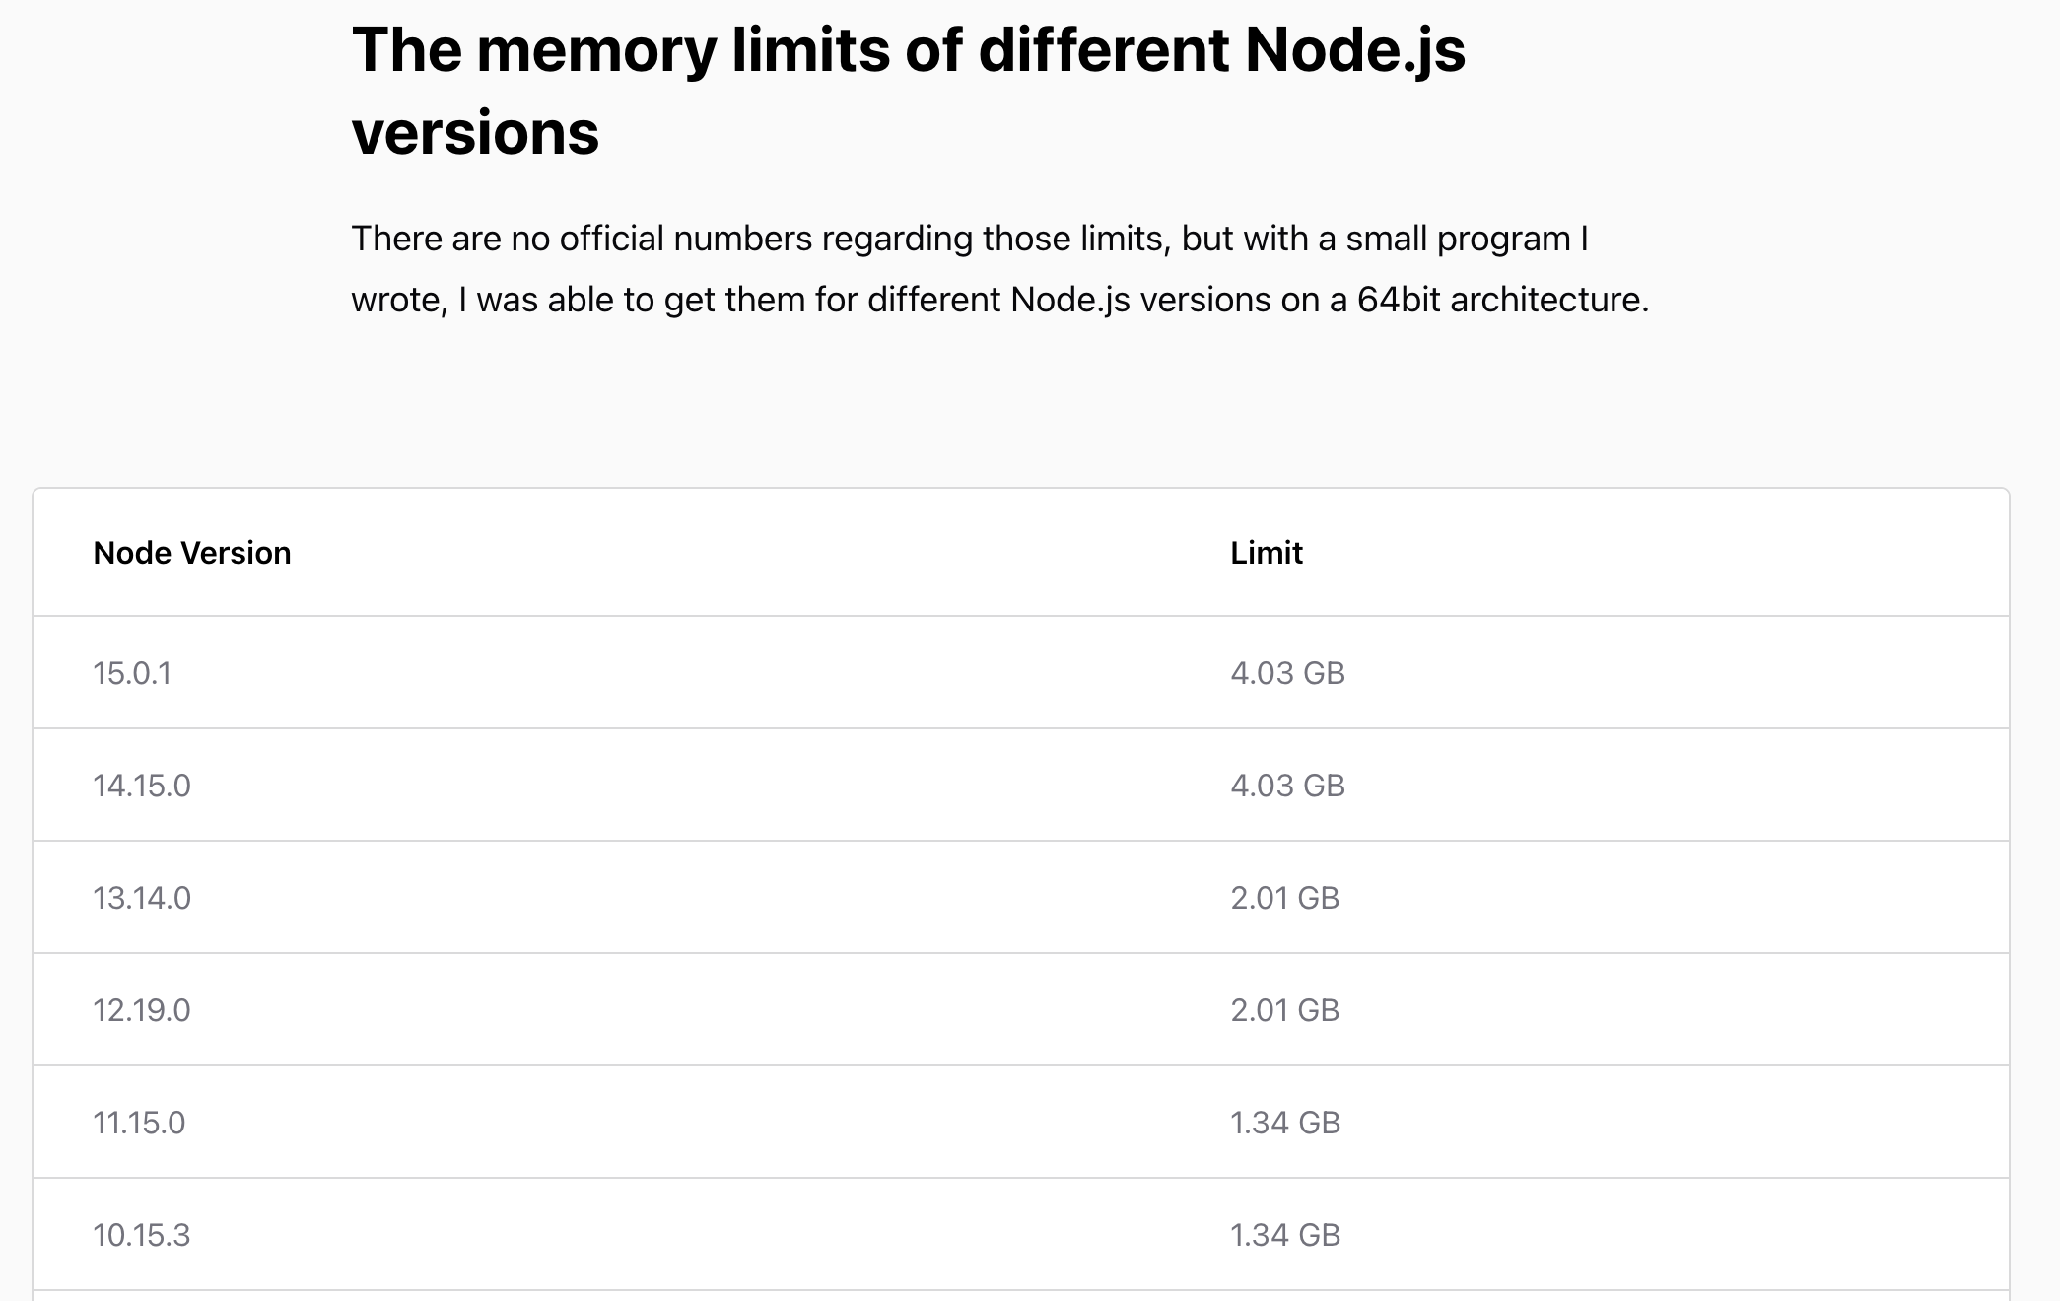Select the 15.0.1 version cell
Screen dimensions: 2060x1301
(x=132, y=673)
